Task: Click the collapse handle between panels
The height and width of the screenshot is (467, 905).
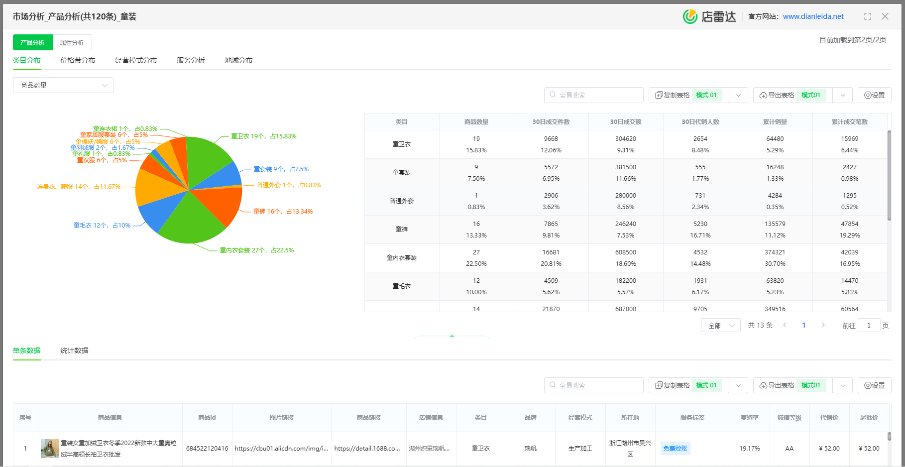Action: tap(452, 337)
